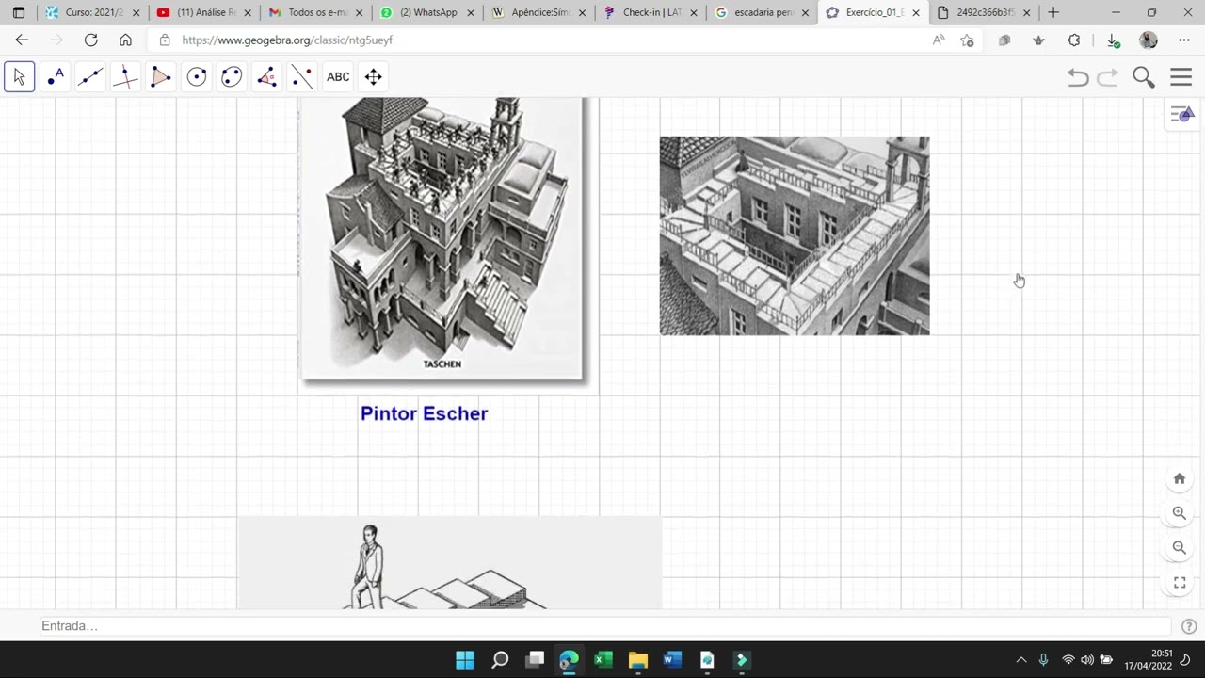The image size is (1205, 678).
Task: Go back in the browser
Action: pyautogui.click(x=22, y=40)
